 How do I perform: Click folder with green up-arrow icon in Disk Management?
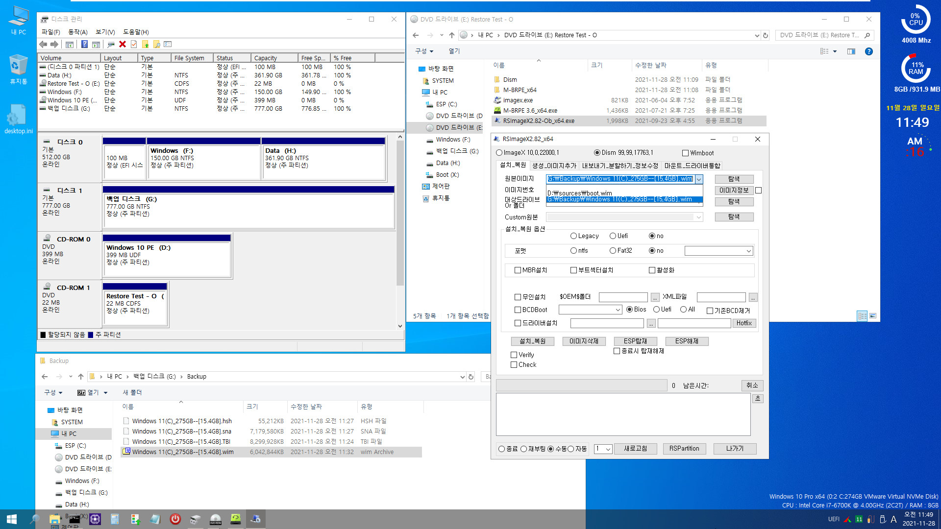[x=145, y=45]
